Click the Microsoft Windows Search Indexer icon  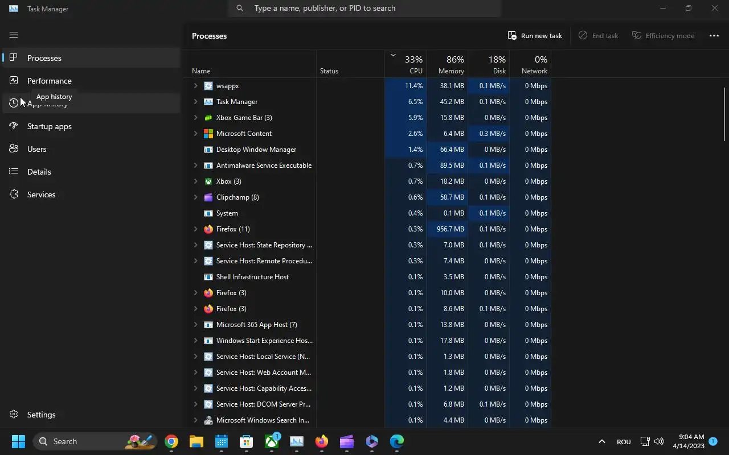click(208, 420)
